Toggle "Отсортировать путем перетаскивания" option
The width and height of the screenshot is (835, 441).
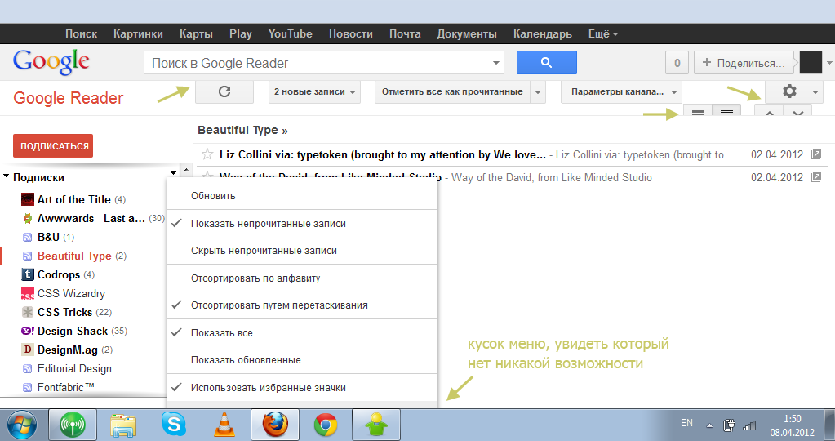coord(301,305)
